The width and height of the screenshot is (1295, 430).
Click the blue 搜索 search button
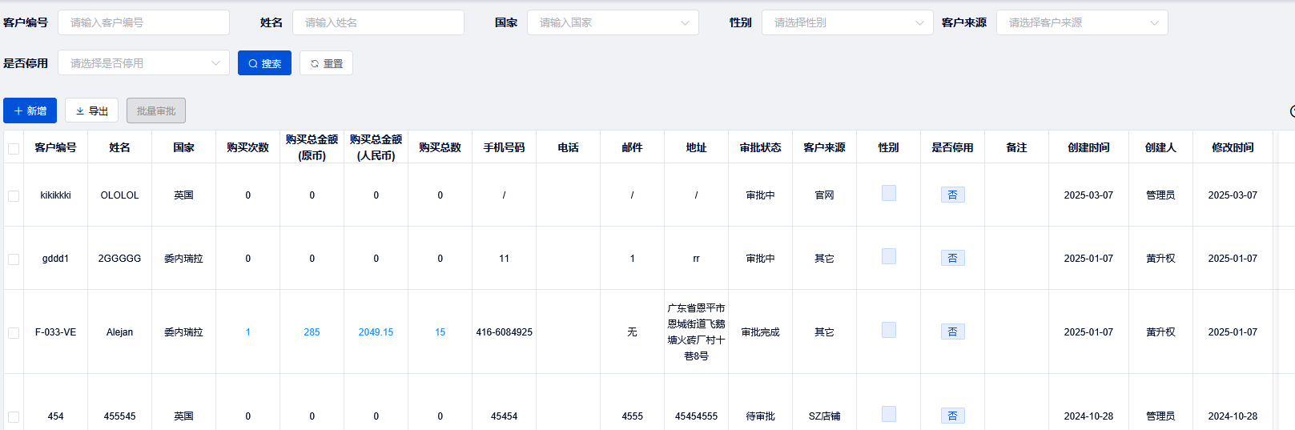point(264,63)
